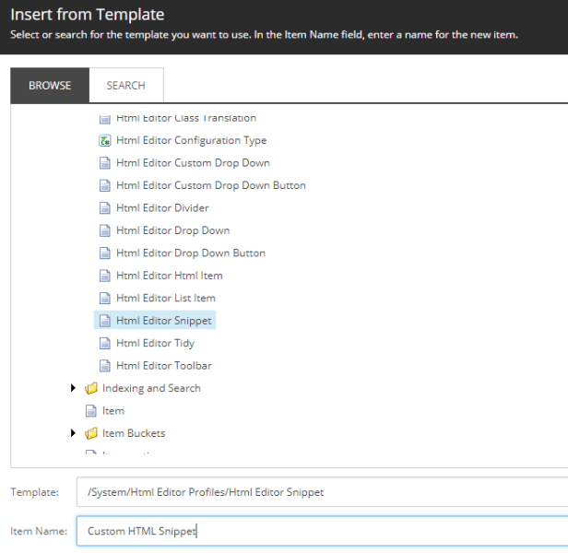Select the Html Editor Drop Down label
The width and height of the screenshot is (568, 553).
(172, 230)
